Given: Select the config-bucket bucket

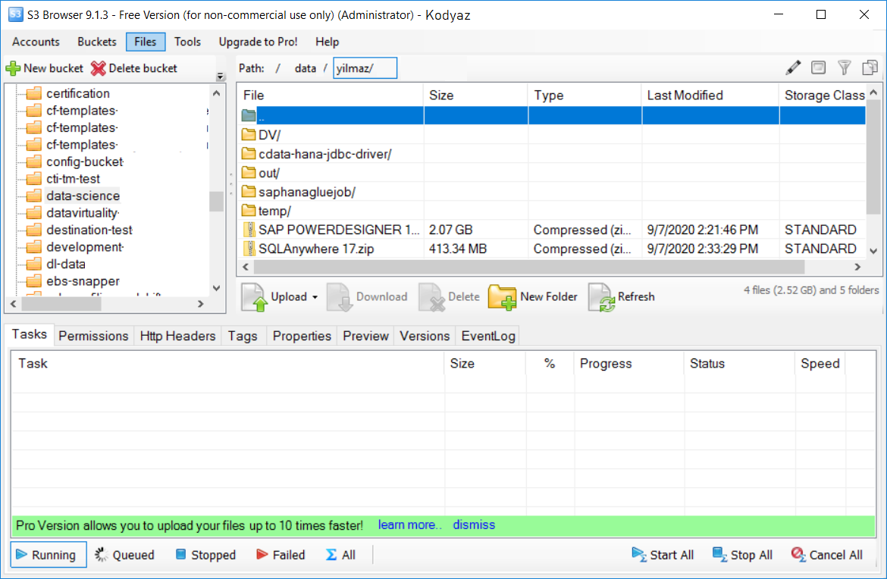Looking at the screenshot, I should pyautogui.click(x=85, y=161).
